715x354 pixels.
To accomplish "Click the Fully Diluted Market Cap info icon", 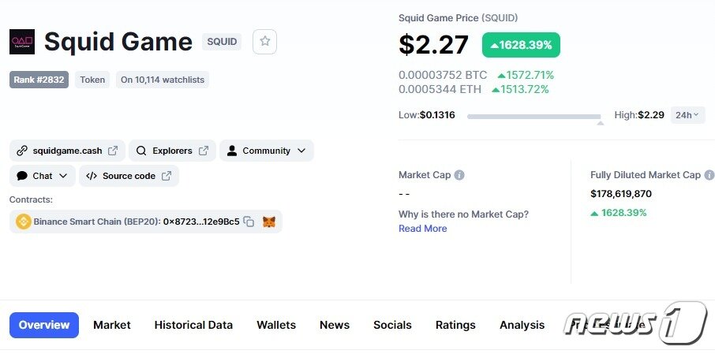I will (x=709, y=175).
